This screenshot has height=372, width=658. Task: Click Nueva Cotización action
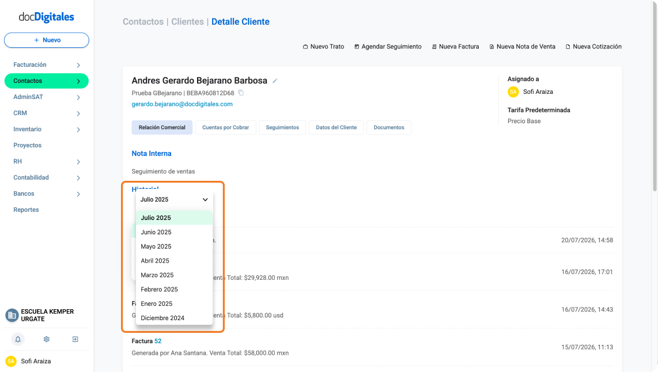[594, 47]
